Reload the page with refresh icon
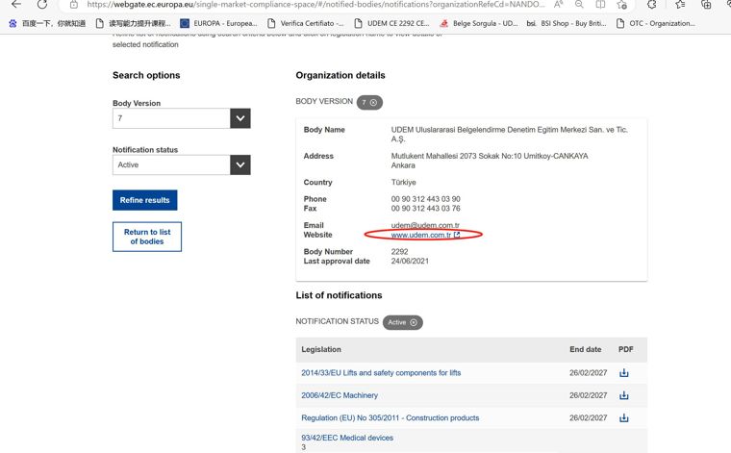Viewport: 731px width, 453px height. coord(42,5)
